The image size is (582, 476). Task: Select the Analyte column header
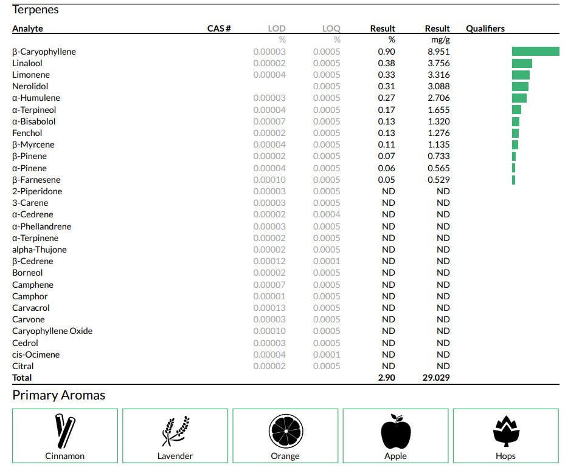(27, 29)
